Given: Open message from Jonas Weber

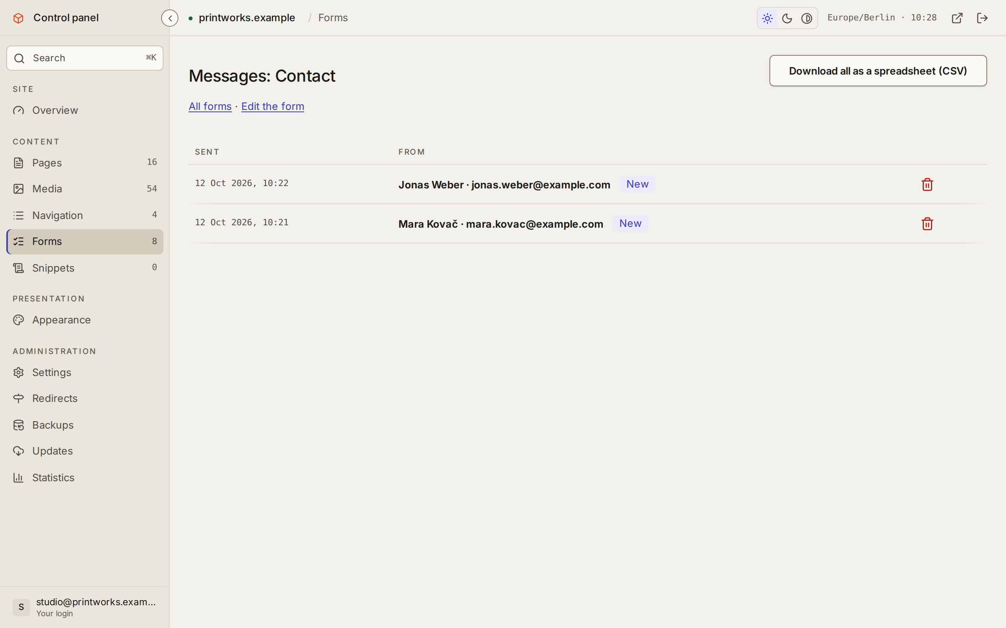Looking at the screenshot, I should (504, 185).
